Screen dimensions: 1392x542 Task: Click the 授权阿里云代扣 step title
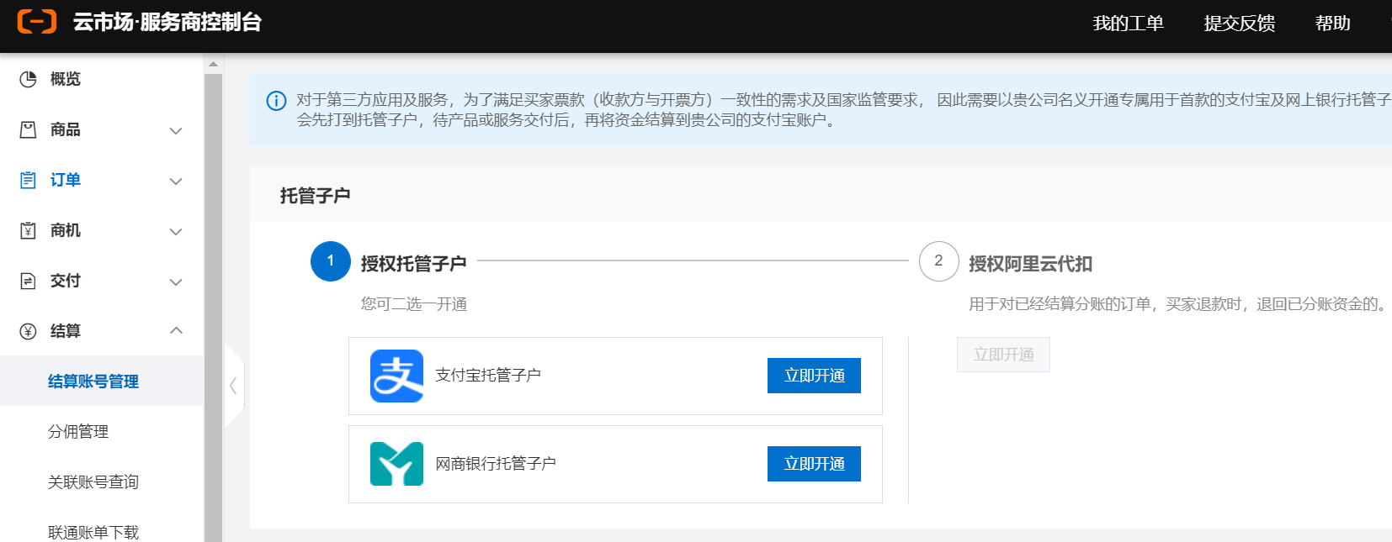pyautogui.click(x=1031, y=264)
